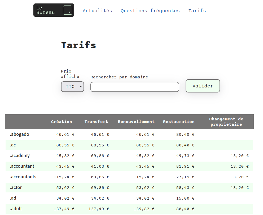Open the Actualités page
Viewport: 263px width, 215px height.
coord(97,11)
